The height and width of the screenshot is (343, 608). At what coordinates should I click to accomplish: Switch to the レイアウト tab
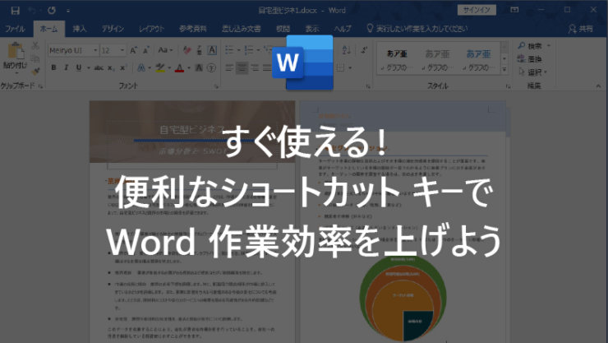tap(152, 29)
